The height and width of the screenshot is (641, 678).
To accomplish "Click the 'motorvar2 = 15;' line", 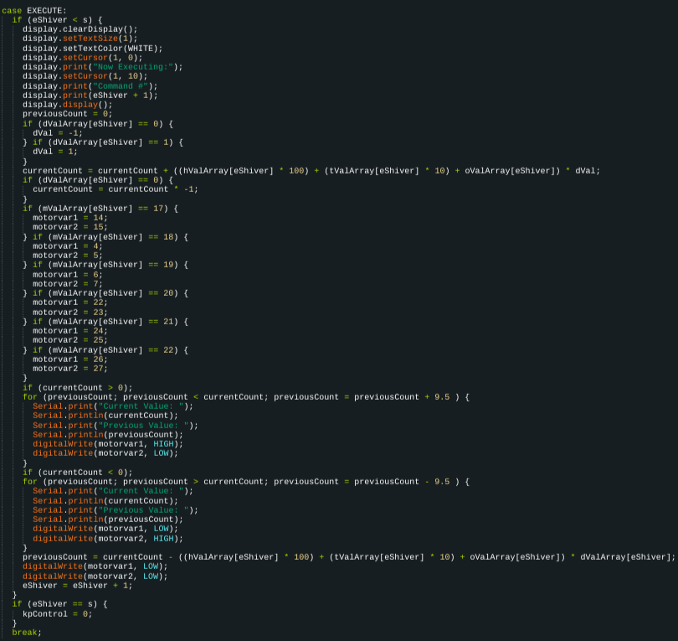I will [x=70, y=227].
